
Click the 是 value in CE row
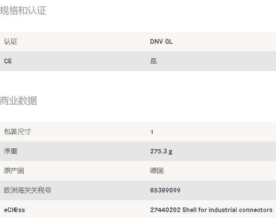[153, 61]
